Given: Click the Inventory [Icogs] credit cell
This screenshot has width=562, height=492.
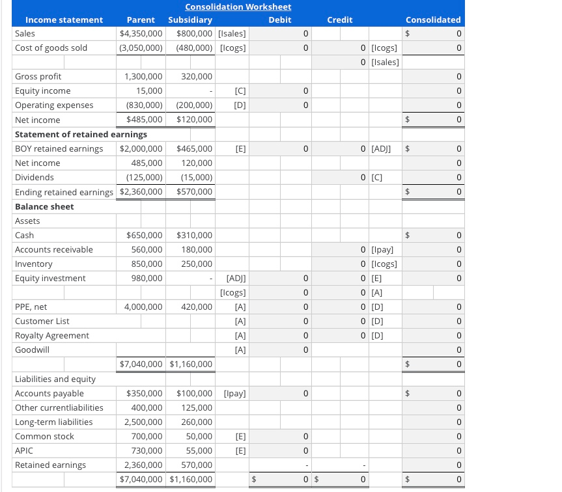Looking at the screenshot, I should click(x=340, y=264).
